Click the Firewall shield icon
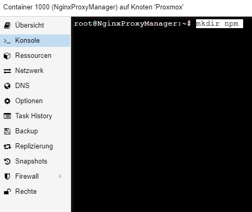 point(7,177)
